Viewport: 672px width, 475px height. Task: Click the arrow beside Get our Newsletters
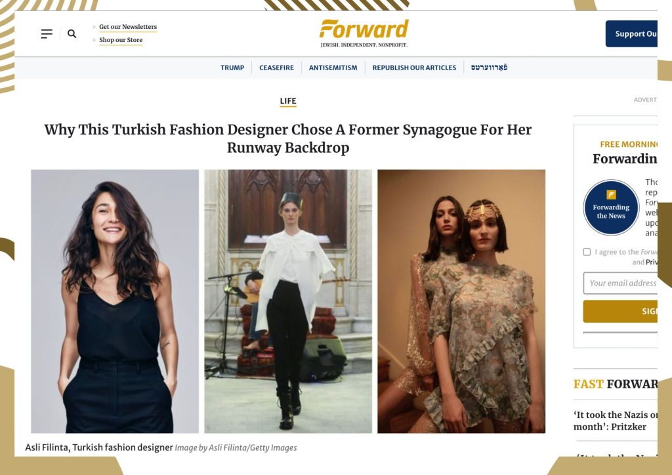tap(94, 26)
